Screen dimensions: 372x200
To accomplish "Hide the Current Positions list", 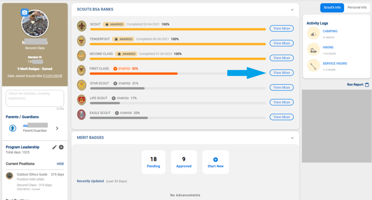I will pyautogui.click(x=60, y=164).
